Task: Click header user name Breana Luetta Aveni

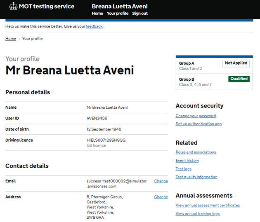Action: coord(120,7)
